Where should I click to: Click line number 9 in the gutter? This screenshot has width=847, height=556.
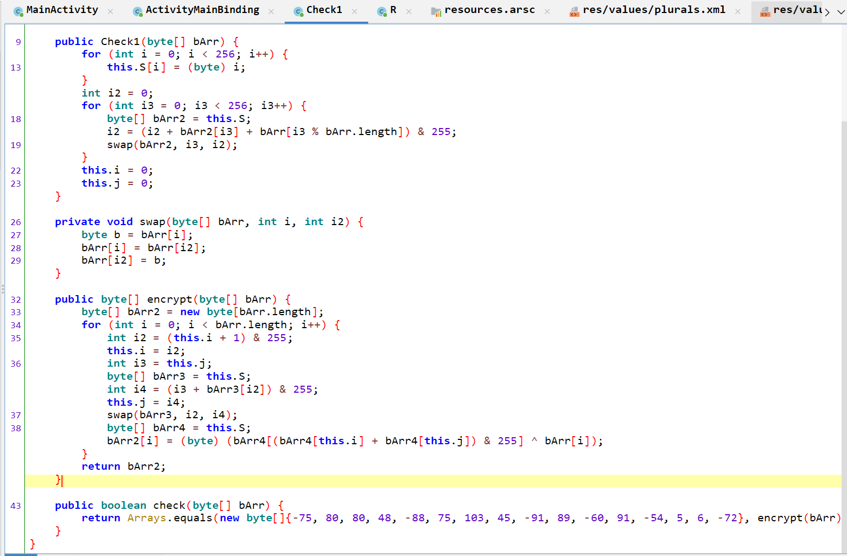(x=18, y=42)
